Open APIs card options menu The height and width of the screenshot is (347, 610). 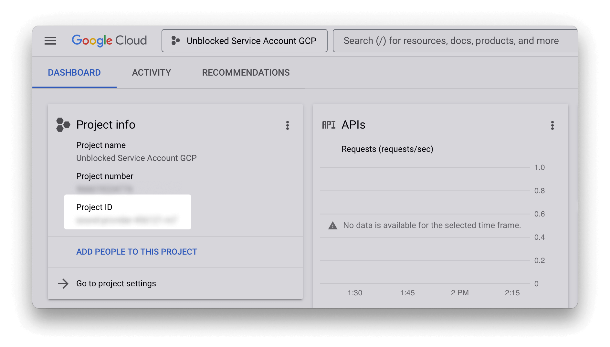(x=552, y=125)
